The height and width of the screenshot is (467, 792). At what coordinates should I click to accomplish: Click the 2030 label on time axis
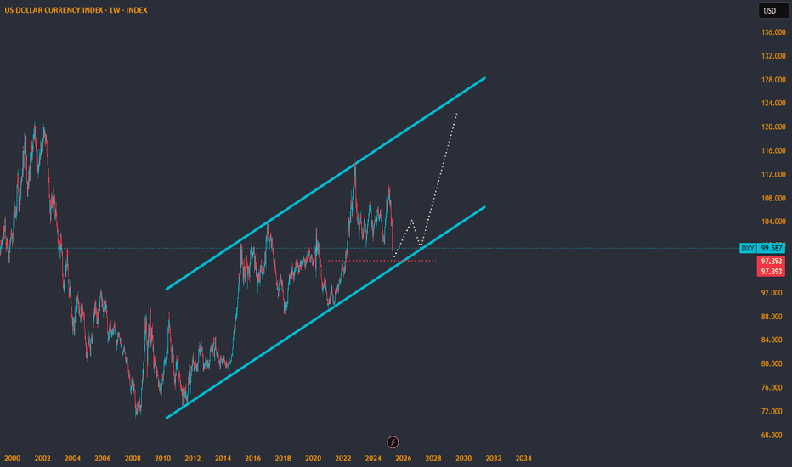(x=463, y=459)
